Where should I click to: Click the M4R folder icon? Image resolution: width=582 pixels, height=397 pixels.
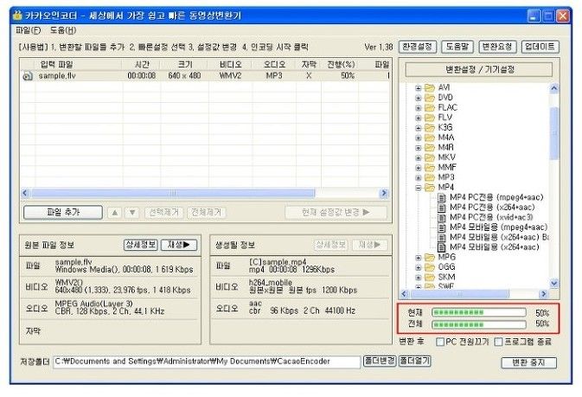[430, 147]
